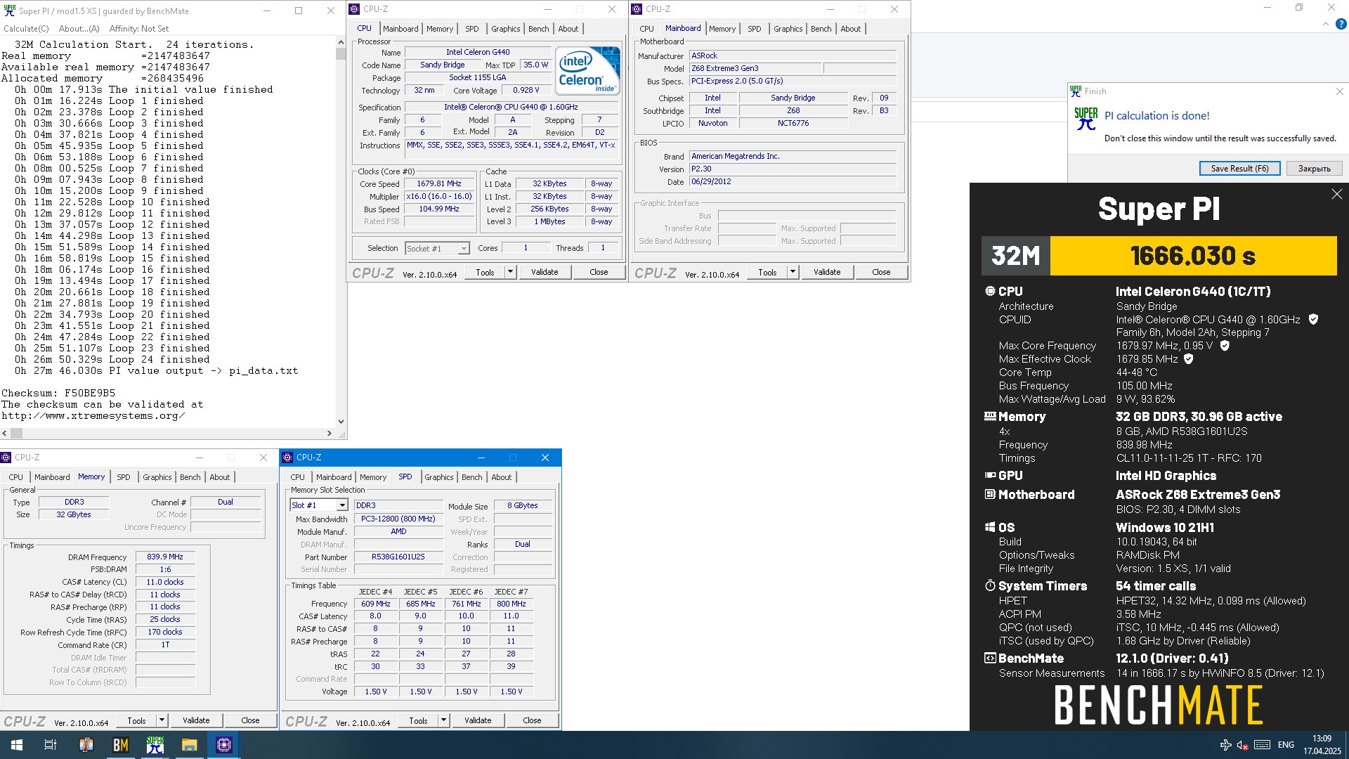Click Super PI horizontal scrollbar left arrow
1349x759 pixels.
point(5,434)
